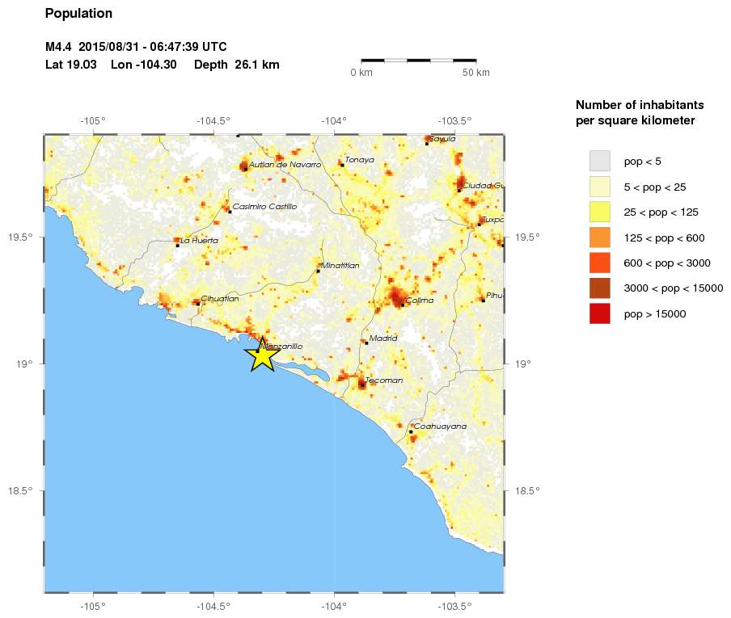Click the black-and-white scale bar
Viewport: 731px width, 618px height.
click(419, 61)
